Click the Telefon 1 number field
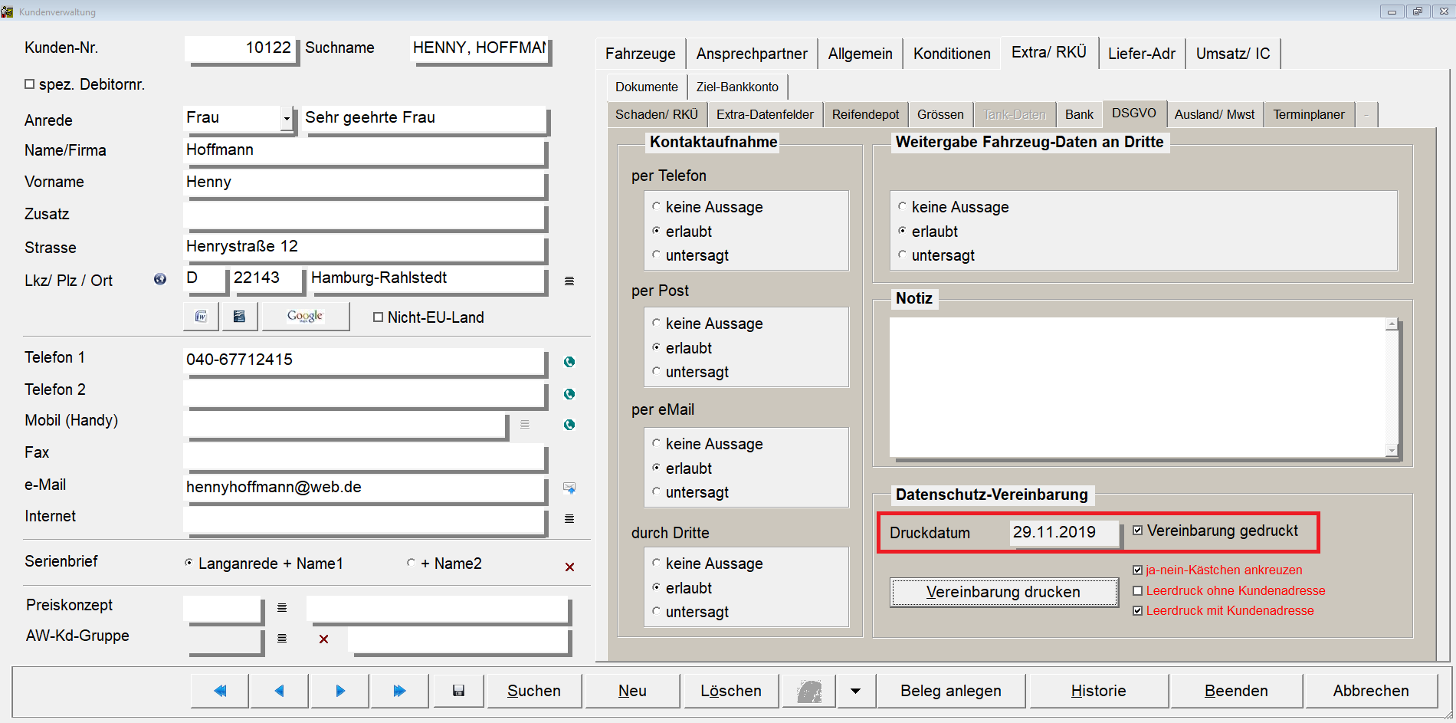The width and height of the screenshot is (1456, 723). click(364, 360)
